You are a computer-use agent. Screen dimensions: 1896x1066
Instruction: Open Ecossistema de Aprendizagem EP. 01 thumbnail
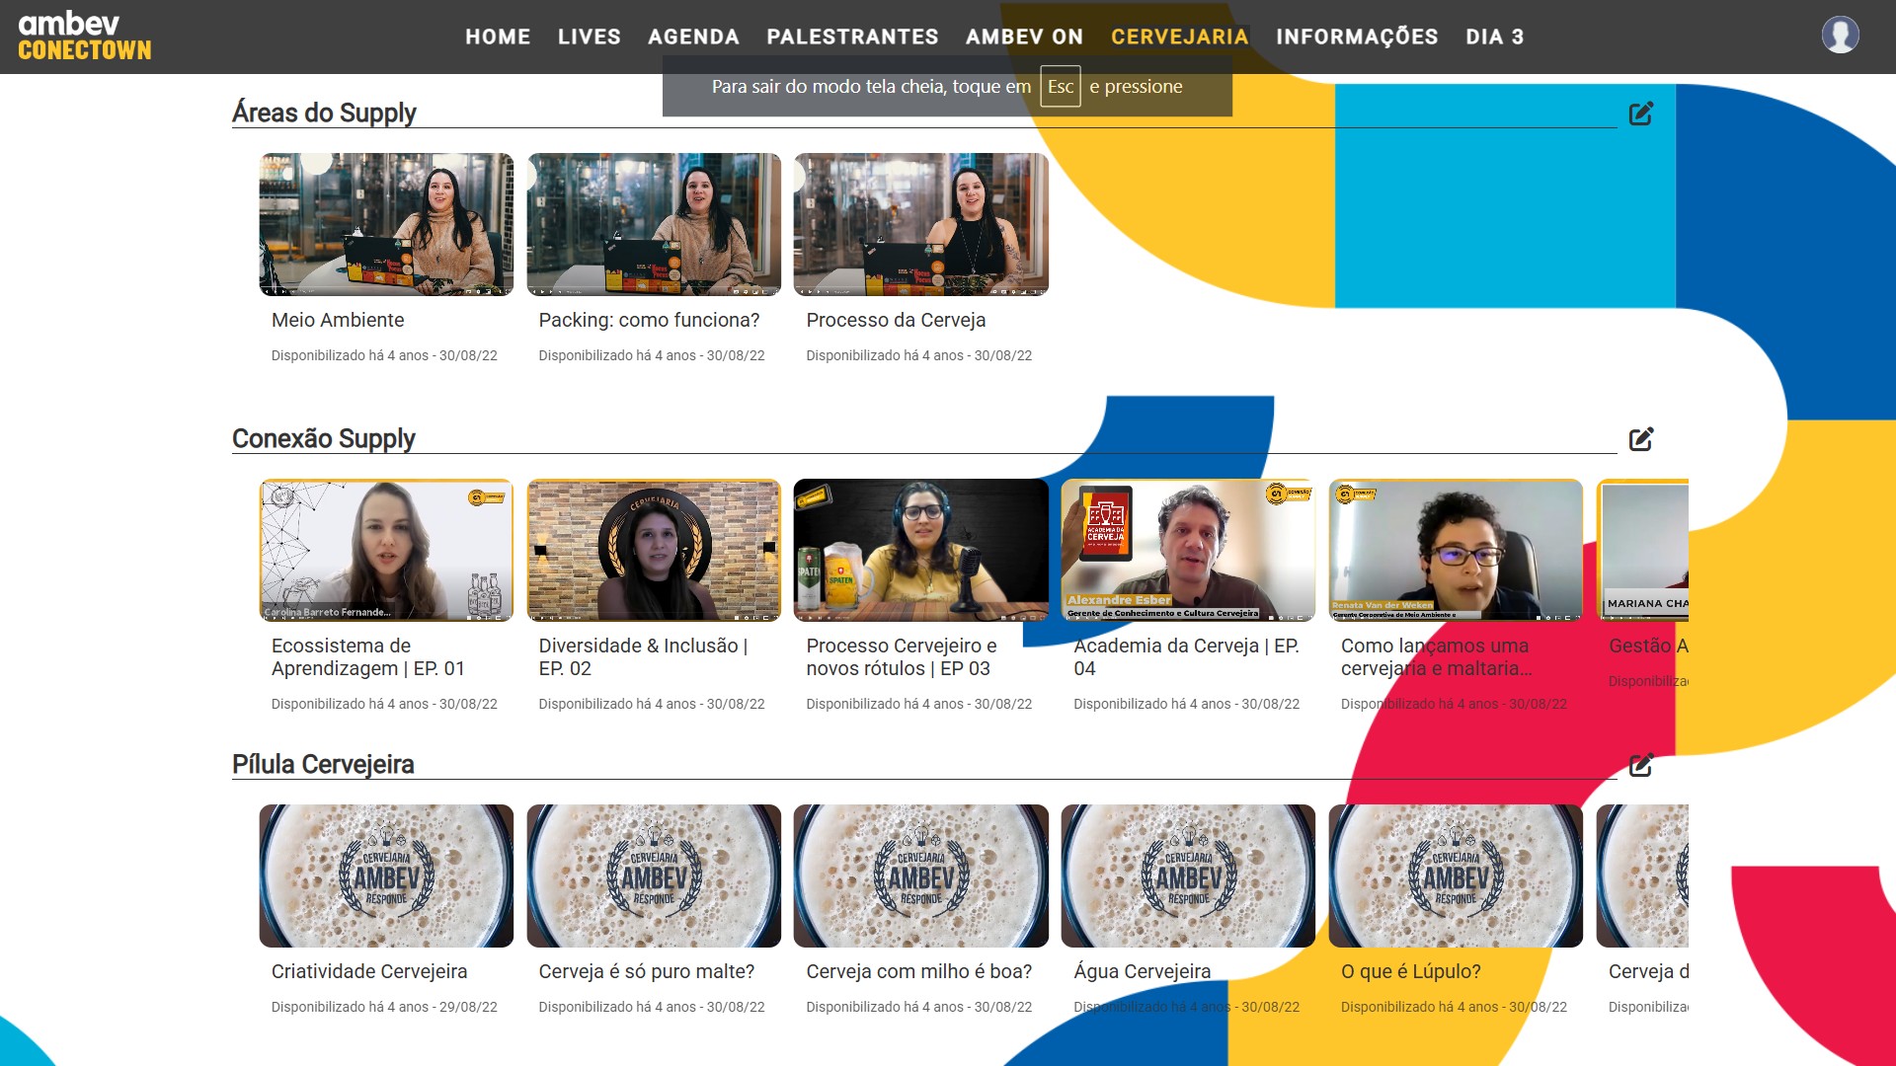(x=386, y=550)
